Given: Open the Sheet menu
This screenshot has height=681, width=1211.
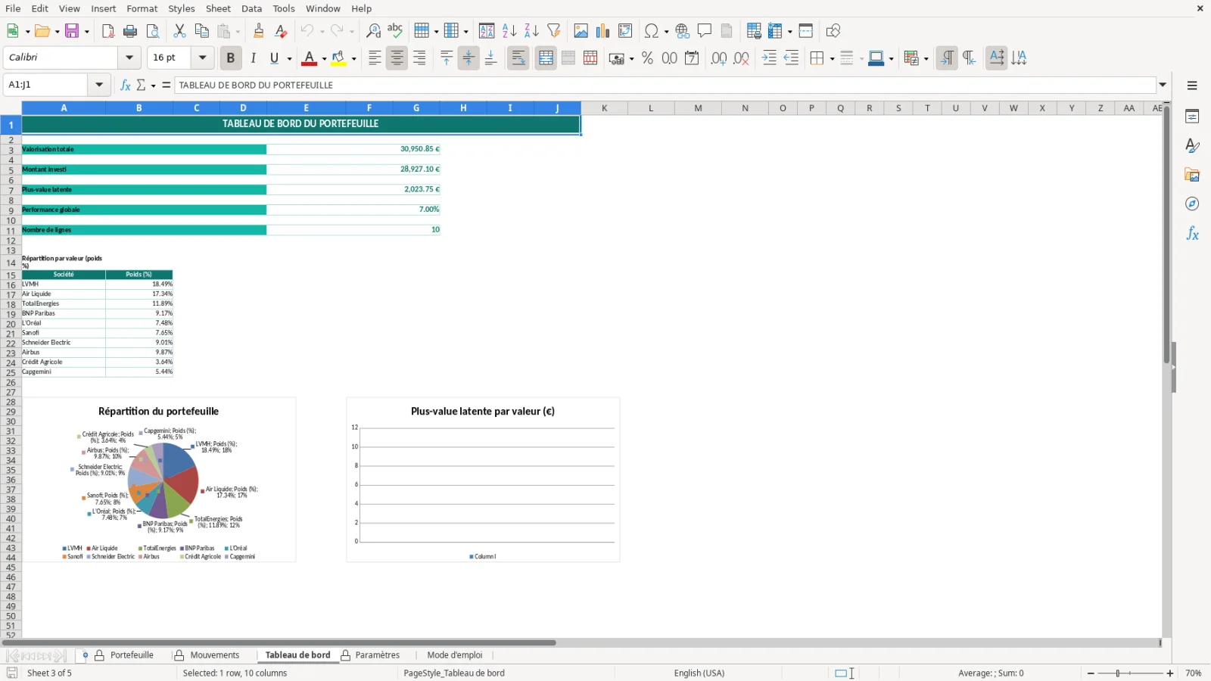Looking at the screenshot, I should point(218,8).
